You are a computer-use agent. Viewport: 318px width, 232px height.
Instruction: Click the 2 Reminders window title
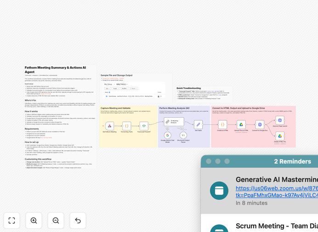[292, 161]
